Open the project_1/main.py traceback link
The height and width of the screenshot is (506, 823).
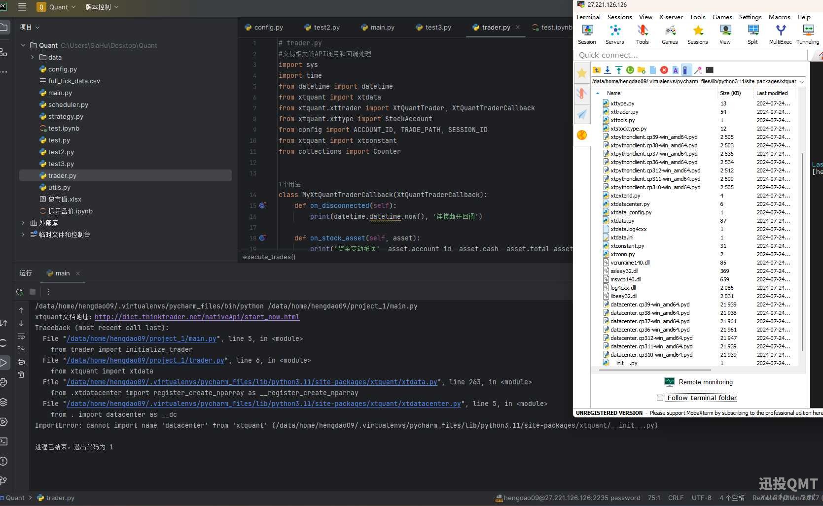click(x=142, y=338)
